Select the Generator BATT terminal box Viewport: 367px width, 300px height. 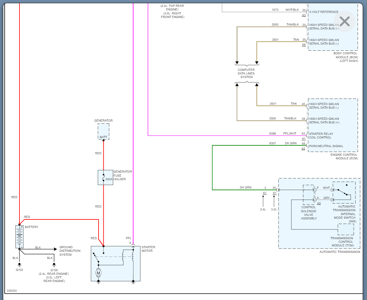click(104, 132)
